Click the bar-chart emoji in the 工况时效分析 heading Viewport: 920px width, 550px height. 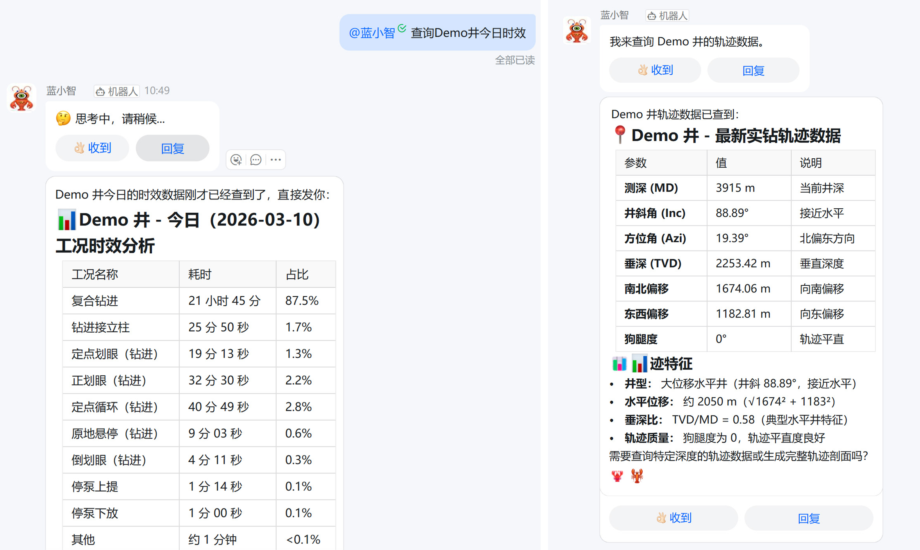tap(66, 220)
